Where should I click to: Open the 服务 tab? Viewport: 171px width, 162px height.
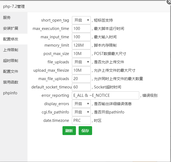click(14, 18)
